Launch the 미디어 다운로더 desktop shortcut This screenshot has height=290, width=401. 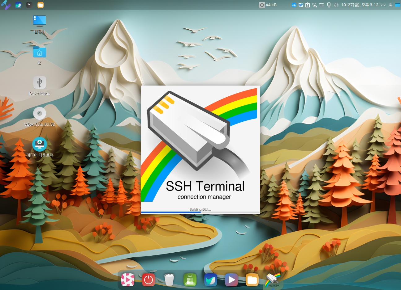click(x=40, y=144)
